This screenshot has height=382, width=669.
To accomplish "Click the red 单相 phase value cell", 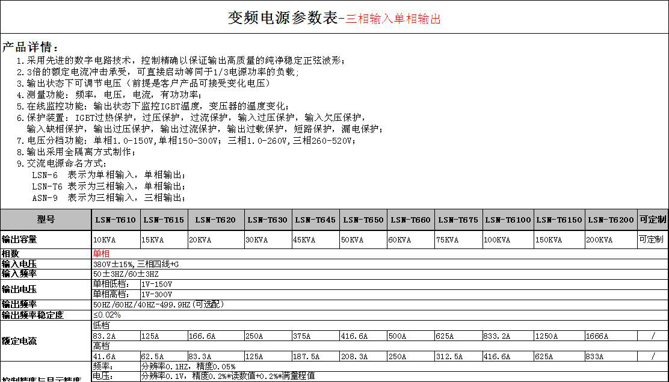I will (101, 254).
